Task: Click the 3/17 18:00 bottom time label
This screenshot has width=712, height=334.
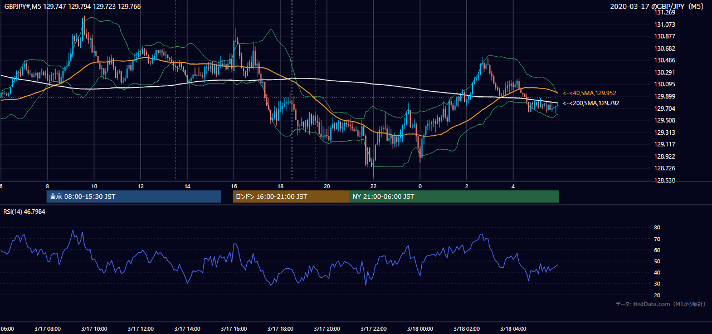Action: [280, 328]
